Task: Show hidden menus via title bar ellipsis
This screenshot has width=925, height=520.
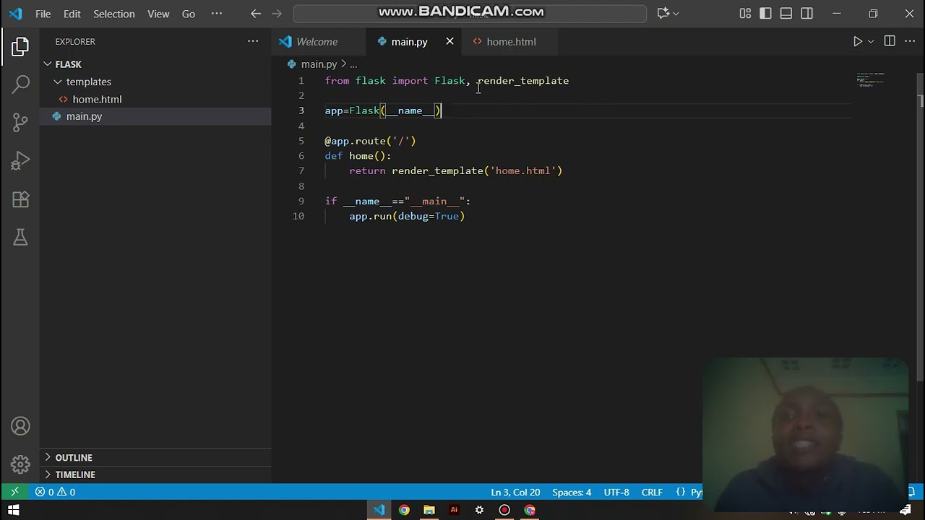Action: coord(217,14)
